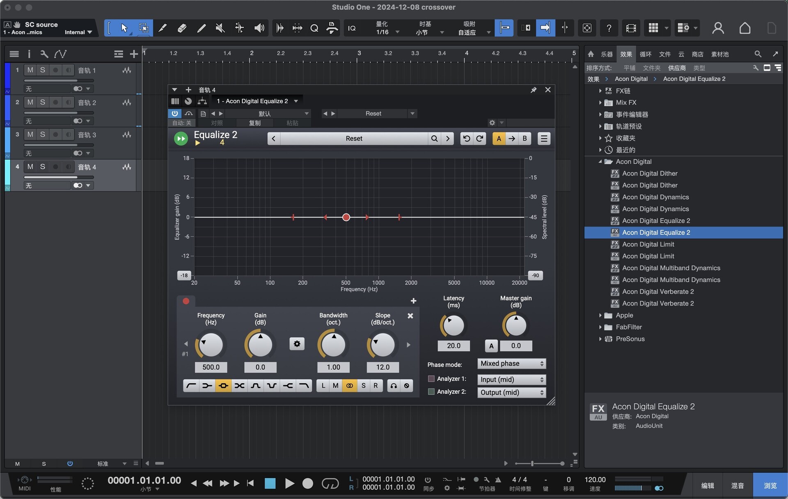Select the Mute tool
Screen dimensions: 788x499
tap(220, 28)
